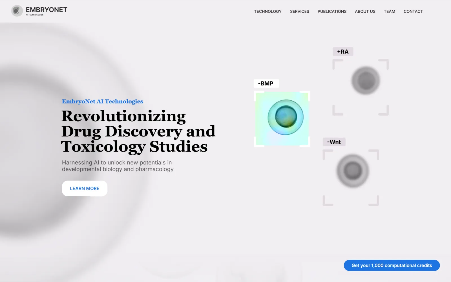
Task: Click the EmbryoNet AI Technologies blue subtitle
Action: [x=103, y=101]
